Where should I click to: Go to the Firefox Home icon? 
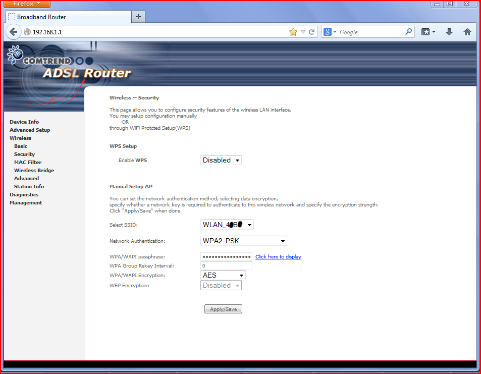pyautogui.click(x=467, y=32)
